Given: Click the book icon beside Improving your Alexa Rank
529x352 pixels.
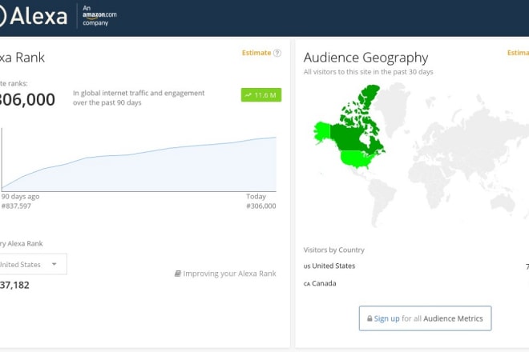Looking at the screenshot, I should click(177, 274).
